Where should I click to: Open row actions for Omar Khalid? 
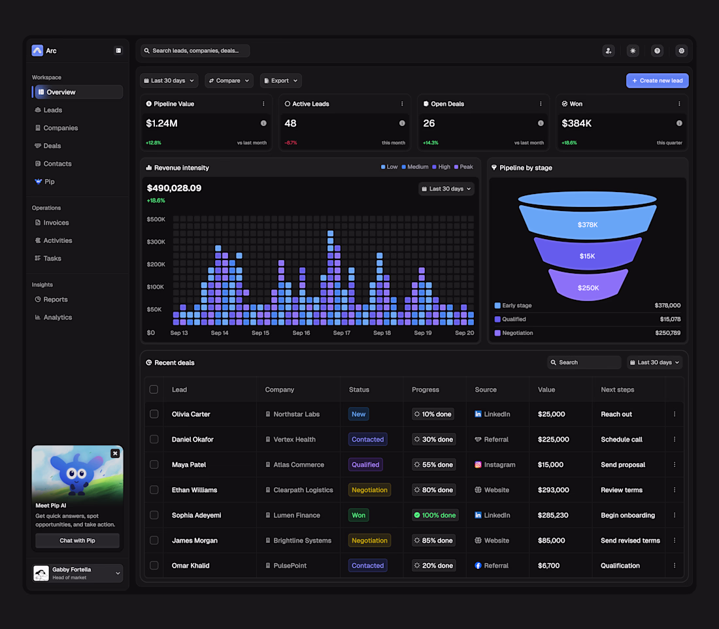point(675,566)
